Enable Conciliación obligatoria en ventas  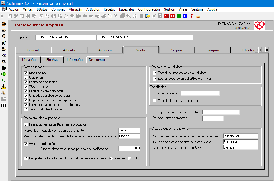pyautogui.click(x=154, y=101)
